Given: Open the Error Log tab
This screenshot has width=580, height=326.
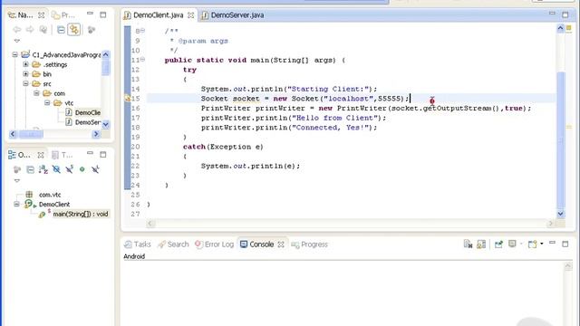Looking at the screenshot, I should point(214,244).
